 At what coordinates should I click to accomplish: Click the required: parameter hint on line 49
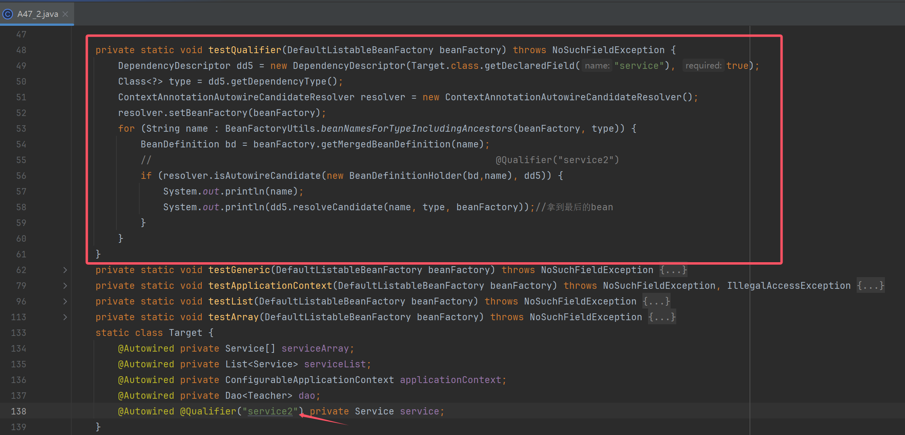703,66
